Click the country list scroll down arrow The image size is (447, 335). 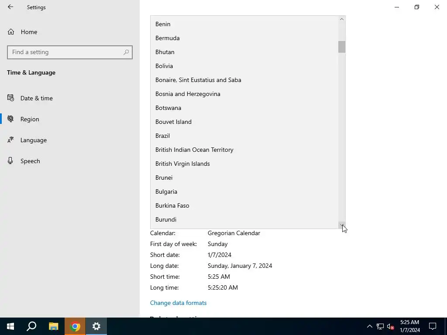pyautogui.click(x=342, y=225)
